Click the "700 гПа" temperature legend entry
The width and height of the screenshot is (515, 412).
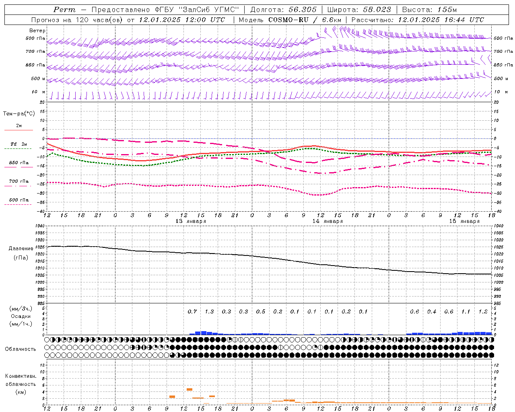pos(19,181)
